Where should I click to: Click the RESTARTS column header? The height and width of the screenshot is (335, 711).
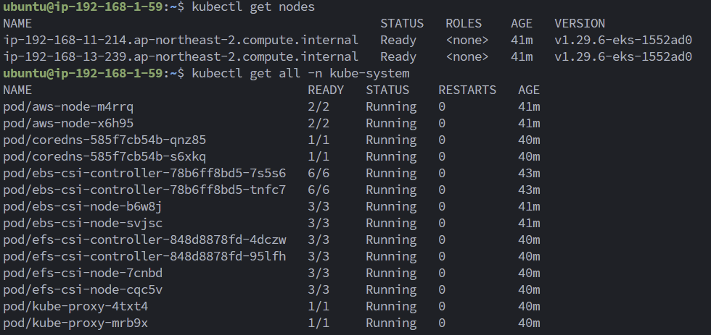467,90
